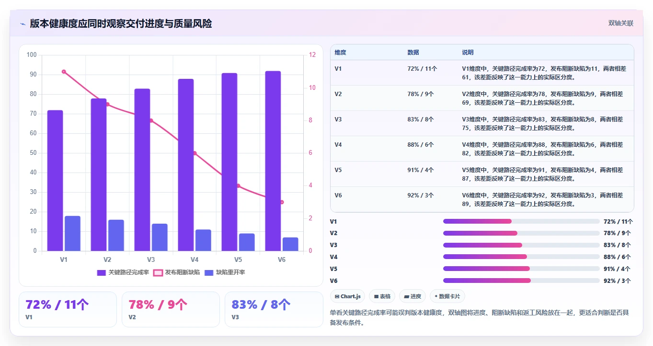Click the V4 x-axis label in chart

coord(195,259)
